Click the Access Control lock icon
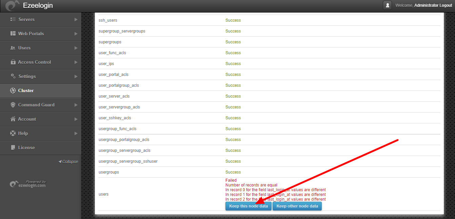Screen dimensions: 455x219 13,62
